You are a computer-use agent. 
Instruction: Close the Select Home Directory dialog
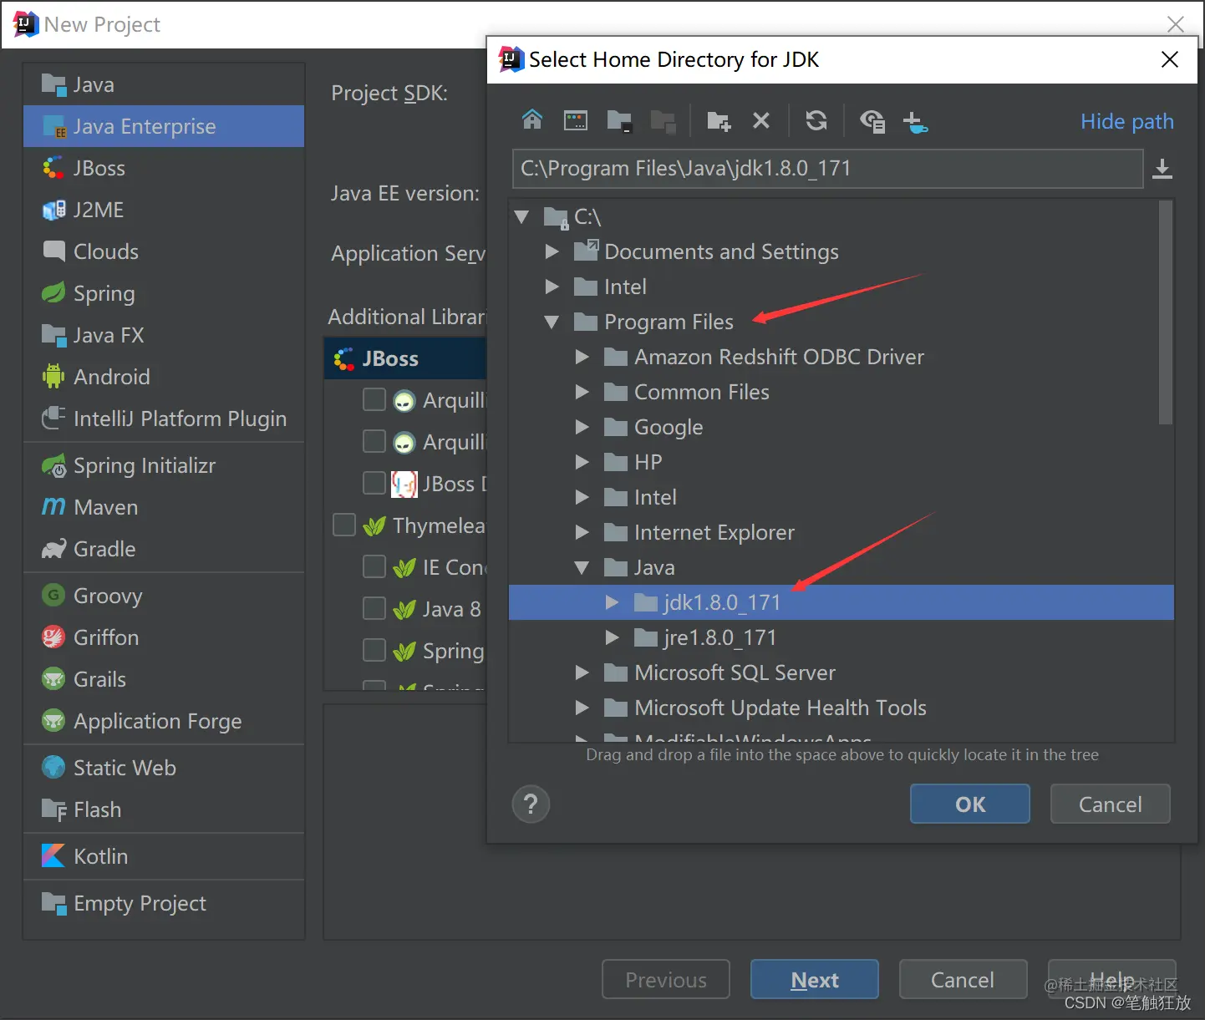[x=1170, y=59]
